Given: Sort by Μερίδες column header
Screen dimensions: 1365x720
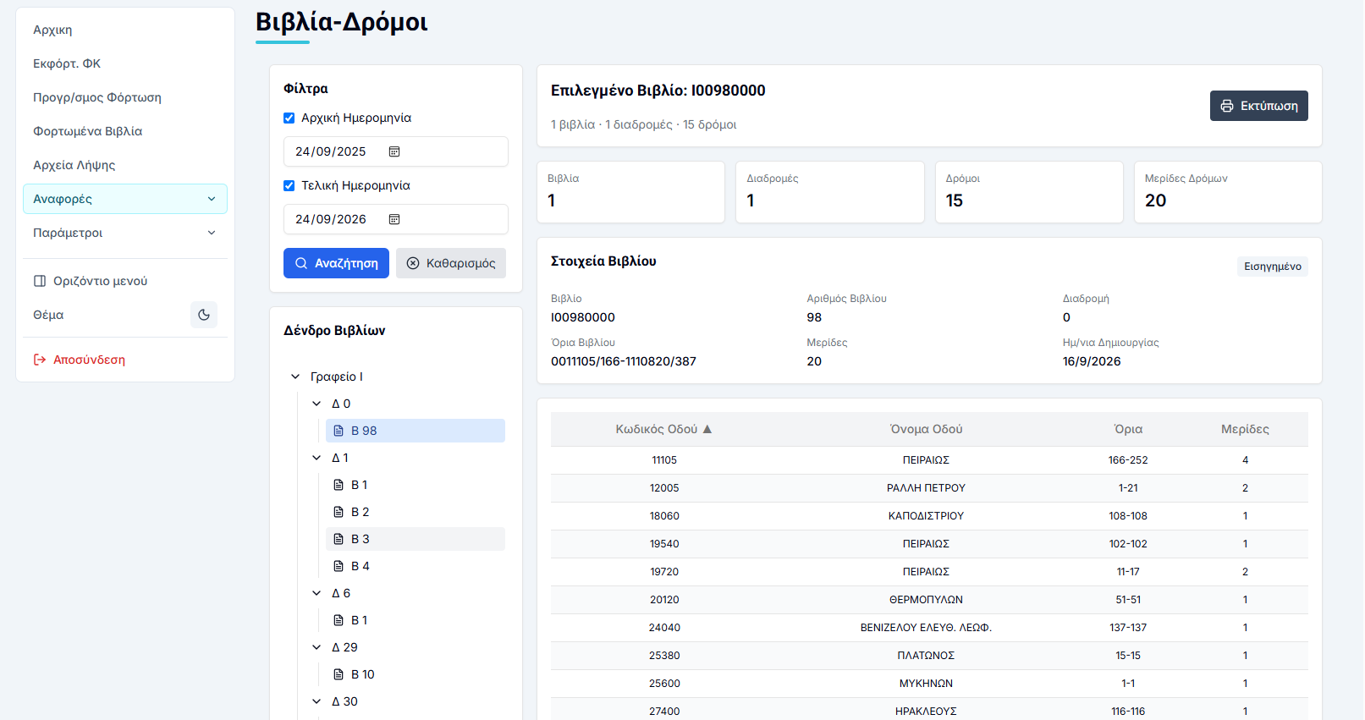Looking at the screenshot, I should pyautogui.click(x=1245, y=429).
